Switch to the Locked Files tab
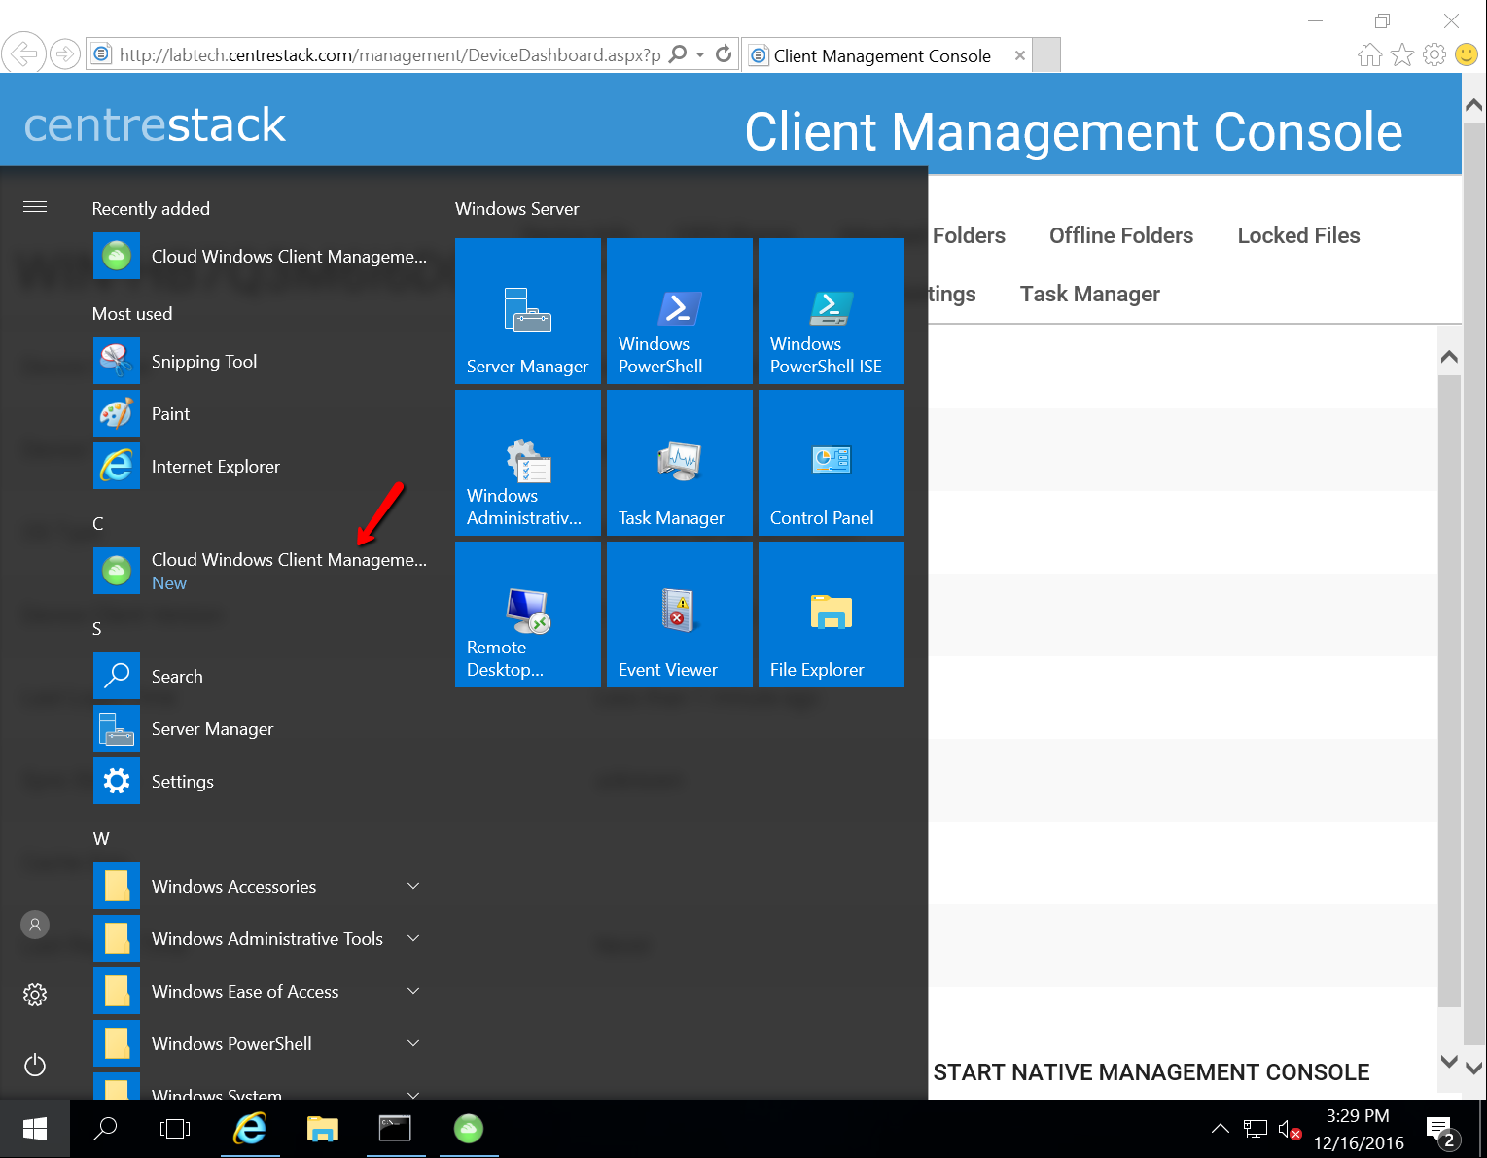 click(1298, 235)
